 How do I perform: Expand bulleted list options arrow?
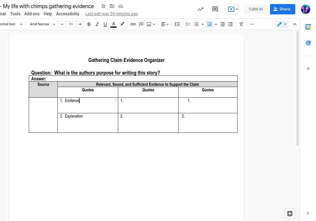(202, 24)
